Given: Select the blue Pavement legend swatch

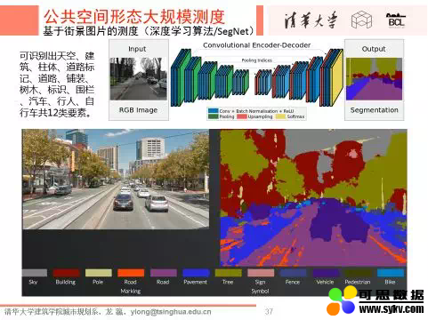Looking at the screenshot, I should tap(196, 273).
